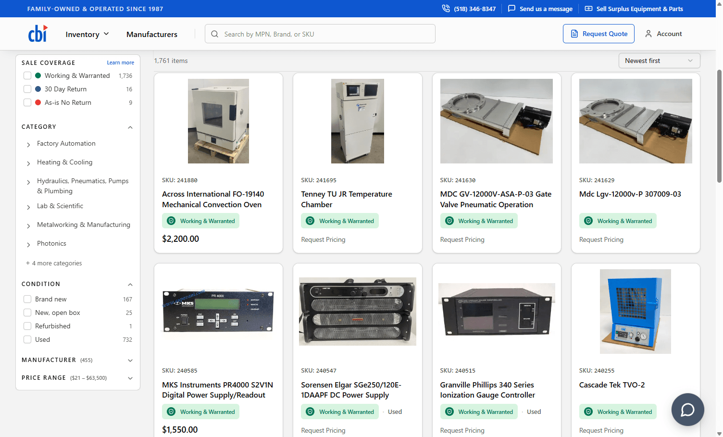Click Learn more about sale coverage
Image resolution: width=723 pixels, height=437 pixels.
(x=120, y=62)
